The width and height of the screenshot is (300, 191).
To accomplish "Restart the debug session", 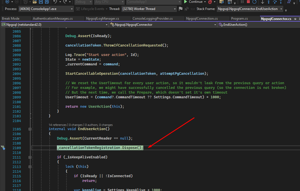I will click(x=254, y=2).
